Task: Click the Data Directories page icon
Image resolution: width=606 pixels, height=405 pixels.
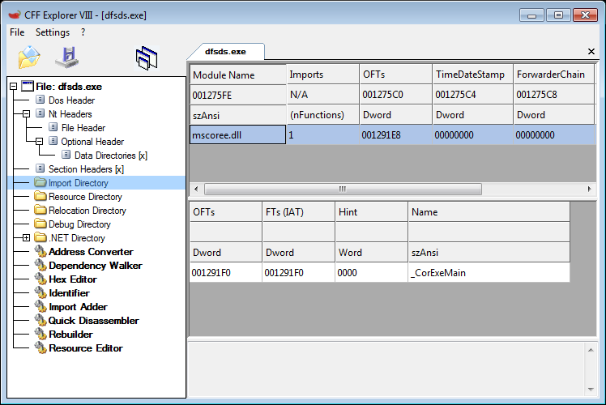Action: click(66, 155)
